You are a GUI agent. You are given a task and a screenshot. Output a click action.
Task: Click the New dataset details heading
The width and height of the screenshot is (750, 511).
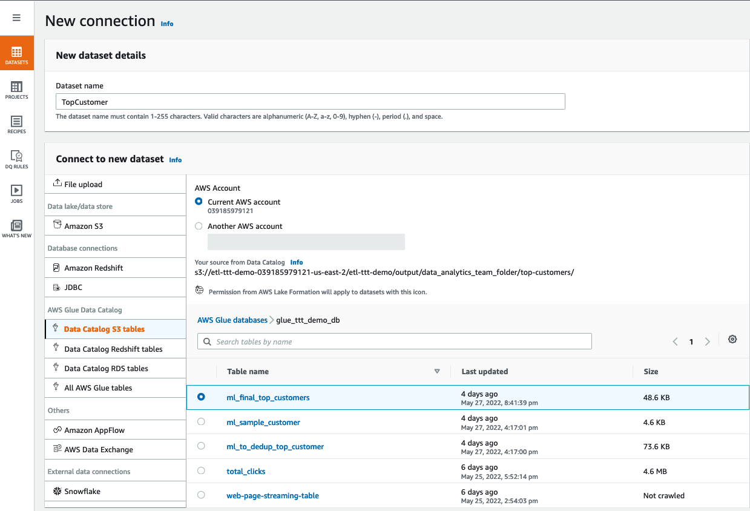point(100,55)
